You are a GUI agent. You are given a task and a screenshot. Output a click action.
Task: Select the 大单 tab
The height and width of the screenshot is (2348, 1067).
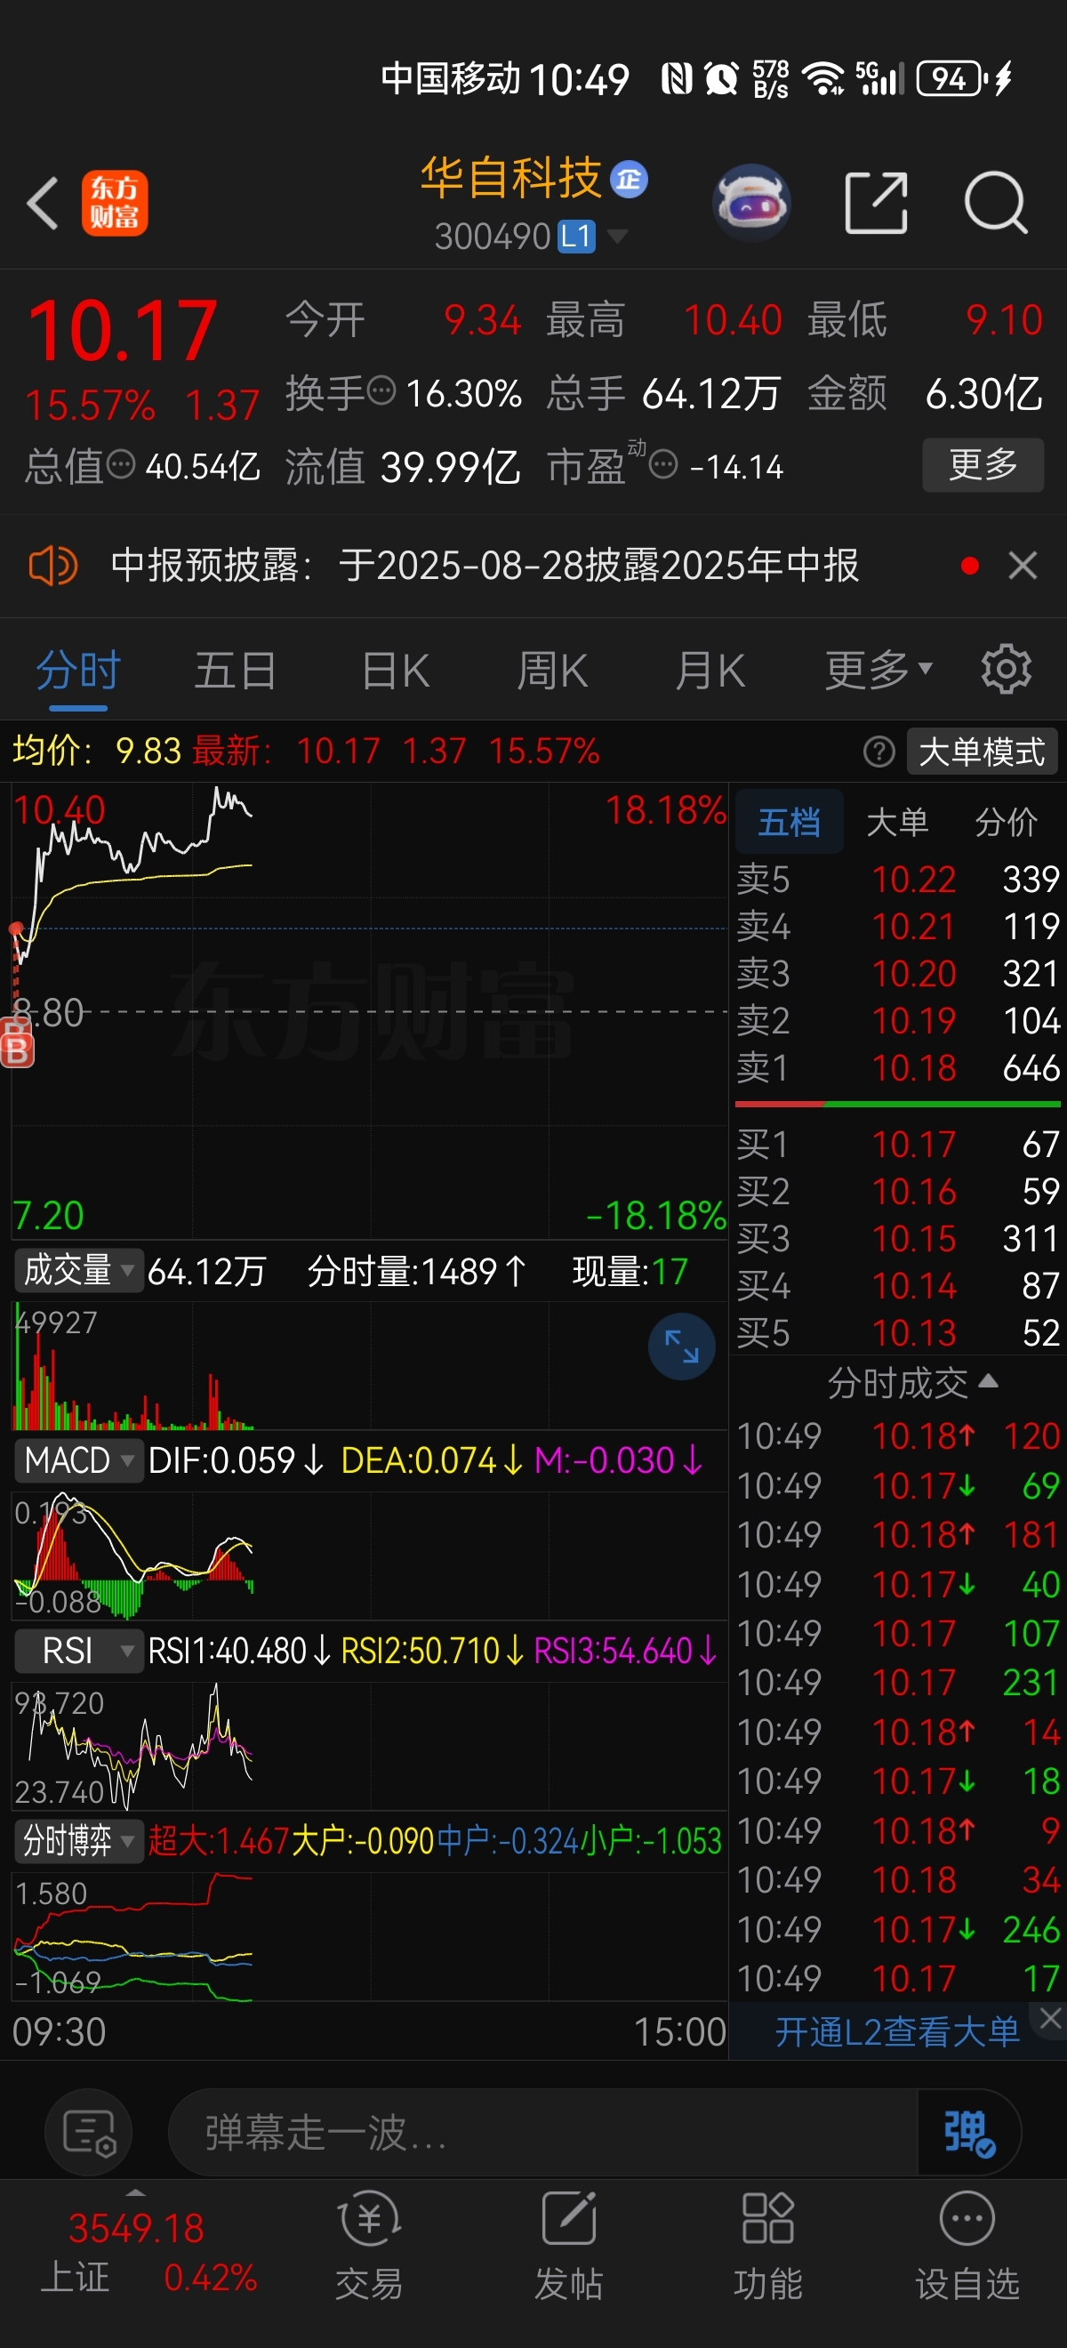[896, 821]
